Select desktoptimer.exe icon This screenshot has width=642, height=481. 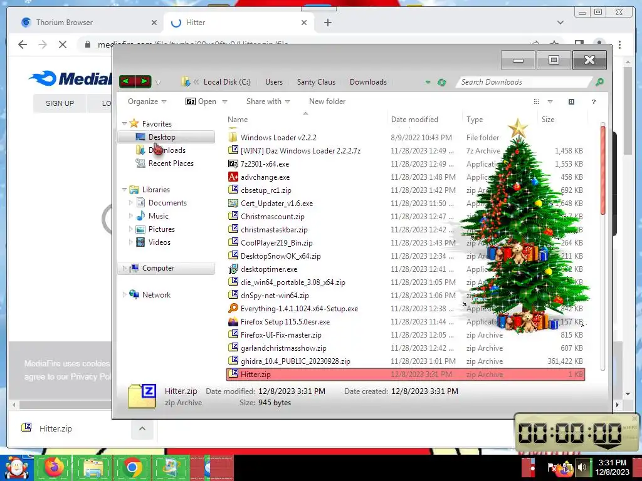pos(233,269)
